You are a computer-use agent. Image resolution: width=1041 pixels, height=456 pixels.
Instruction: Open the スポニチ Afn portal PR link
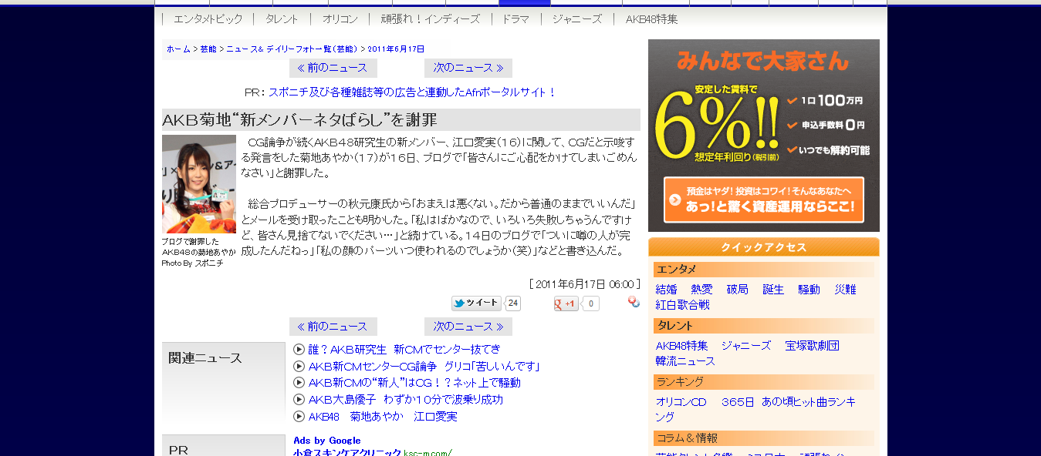click(413, 92)
